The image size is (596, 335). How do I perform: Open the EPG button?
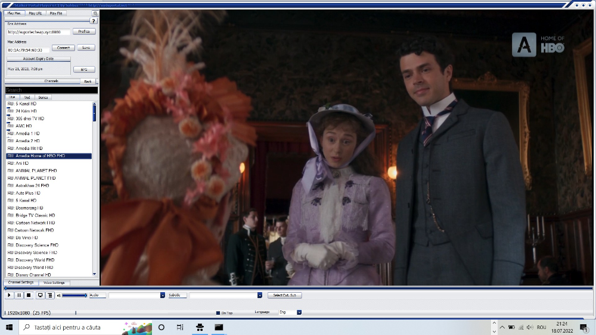[84, 70]
